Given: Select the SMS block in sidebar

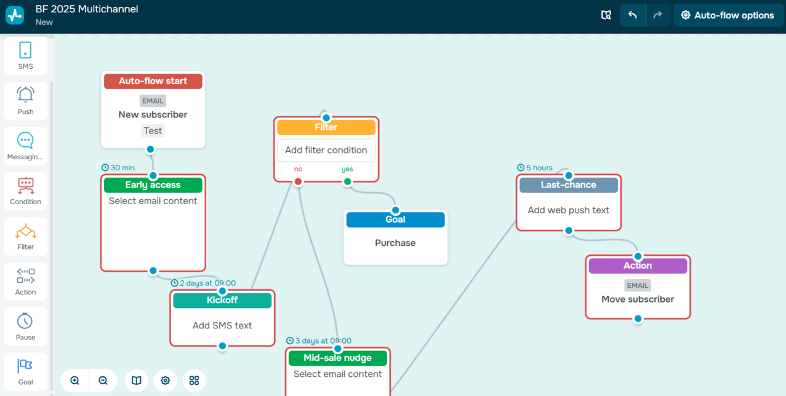Looking at the screenshot, I should pos(25,56).
